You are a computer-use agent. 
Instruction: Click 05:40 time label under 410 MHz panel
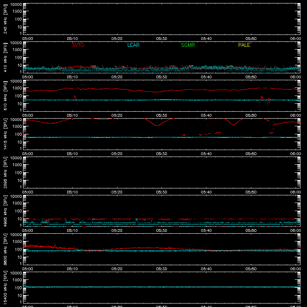click(x=206, y=77)
